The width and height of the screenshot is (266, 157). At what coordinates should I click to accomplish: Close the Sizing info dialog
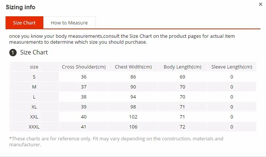pyautogui.click(x=260, y=4)
